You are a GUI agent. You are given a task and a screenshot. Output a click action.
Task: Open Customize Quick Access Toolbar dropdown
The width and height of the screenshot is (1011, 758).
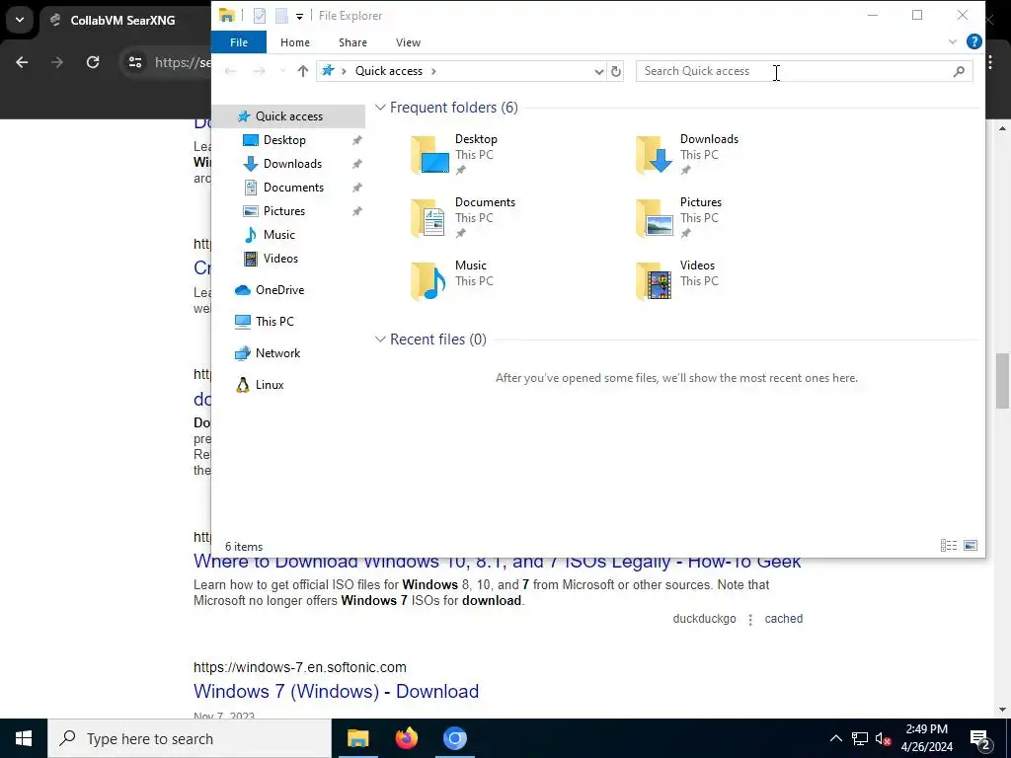299,16
